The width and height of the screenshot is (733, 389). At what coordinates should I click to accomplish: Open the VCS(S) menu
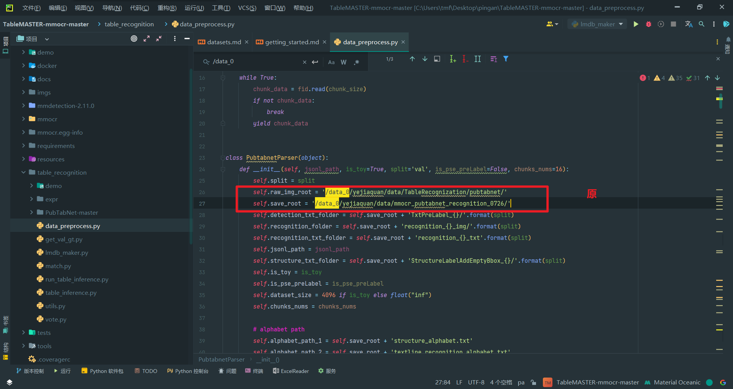(x=247, y=8)
